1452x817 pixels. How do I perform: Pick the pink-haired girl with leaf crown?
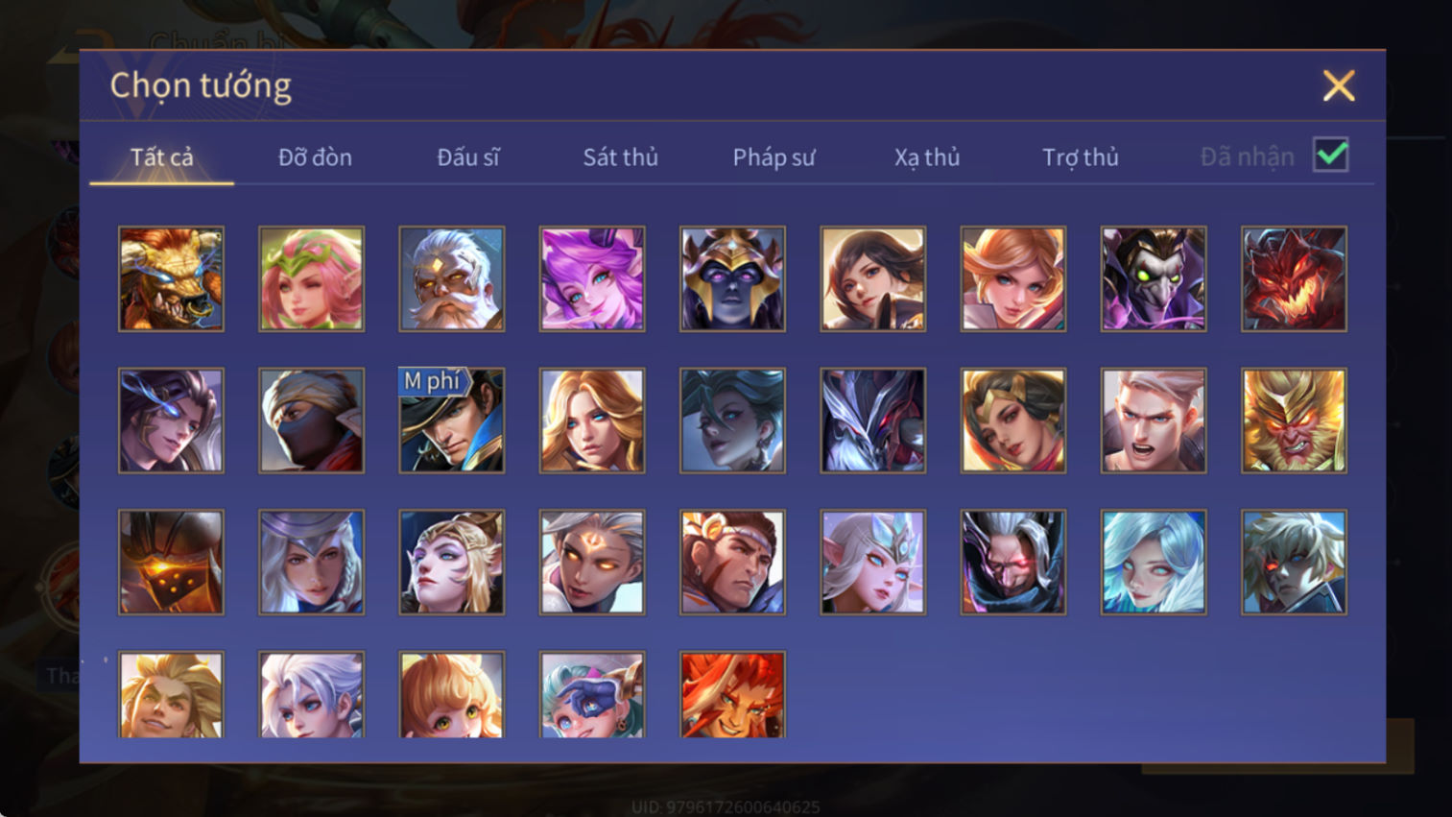[x=311, y=279]
